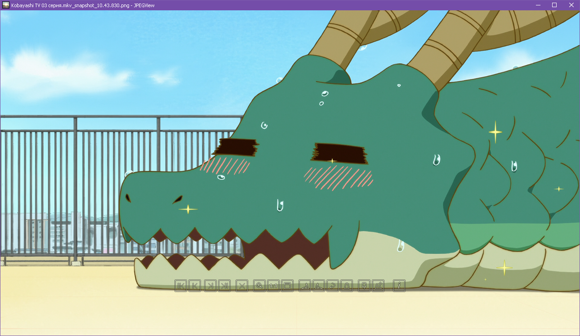Activate the magnifier zoom mode
The height and width of the screenshot is (336, 580).
[x=259, y=286]
